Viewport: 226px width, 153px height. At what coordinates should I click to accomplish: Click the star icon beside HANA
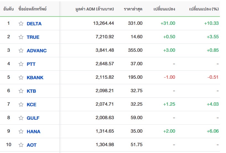pos(21,131)
